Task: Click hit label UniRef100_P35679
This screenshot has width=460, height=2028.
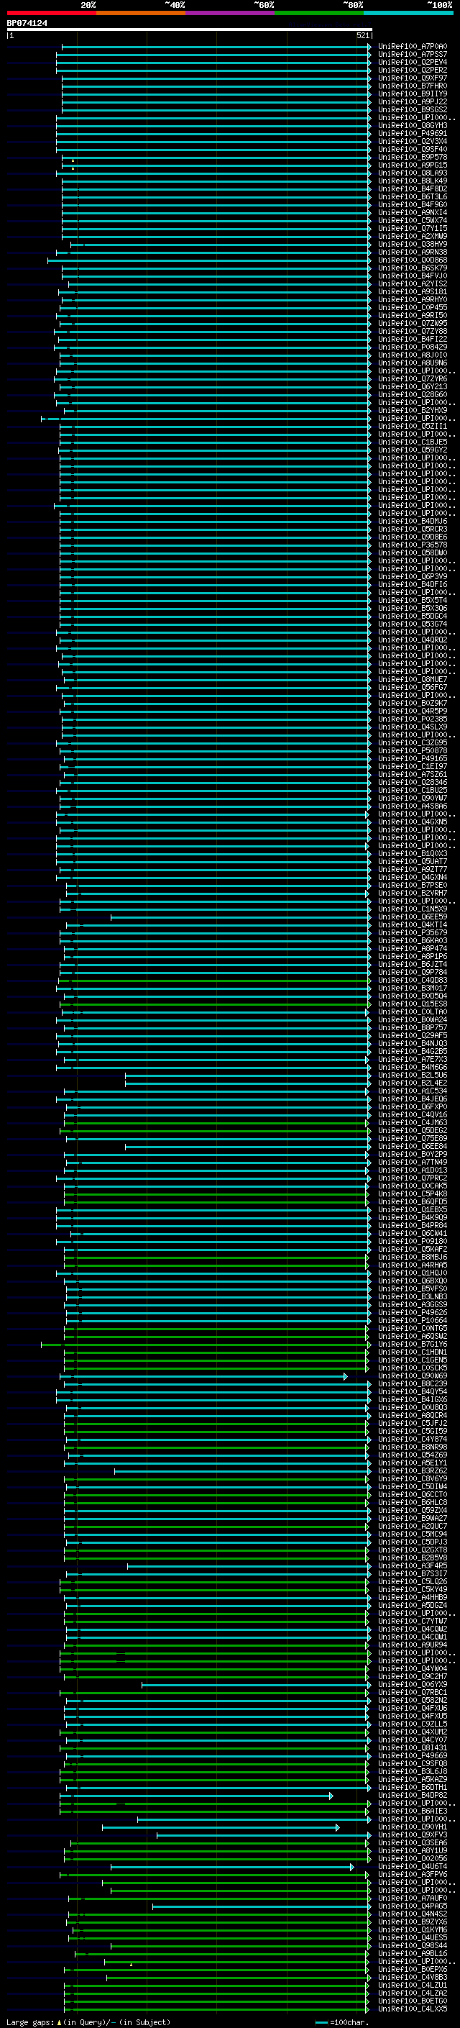Action: (x=412, y=933)
